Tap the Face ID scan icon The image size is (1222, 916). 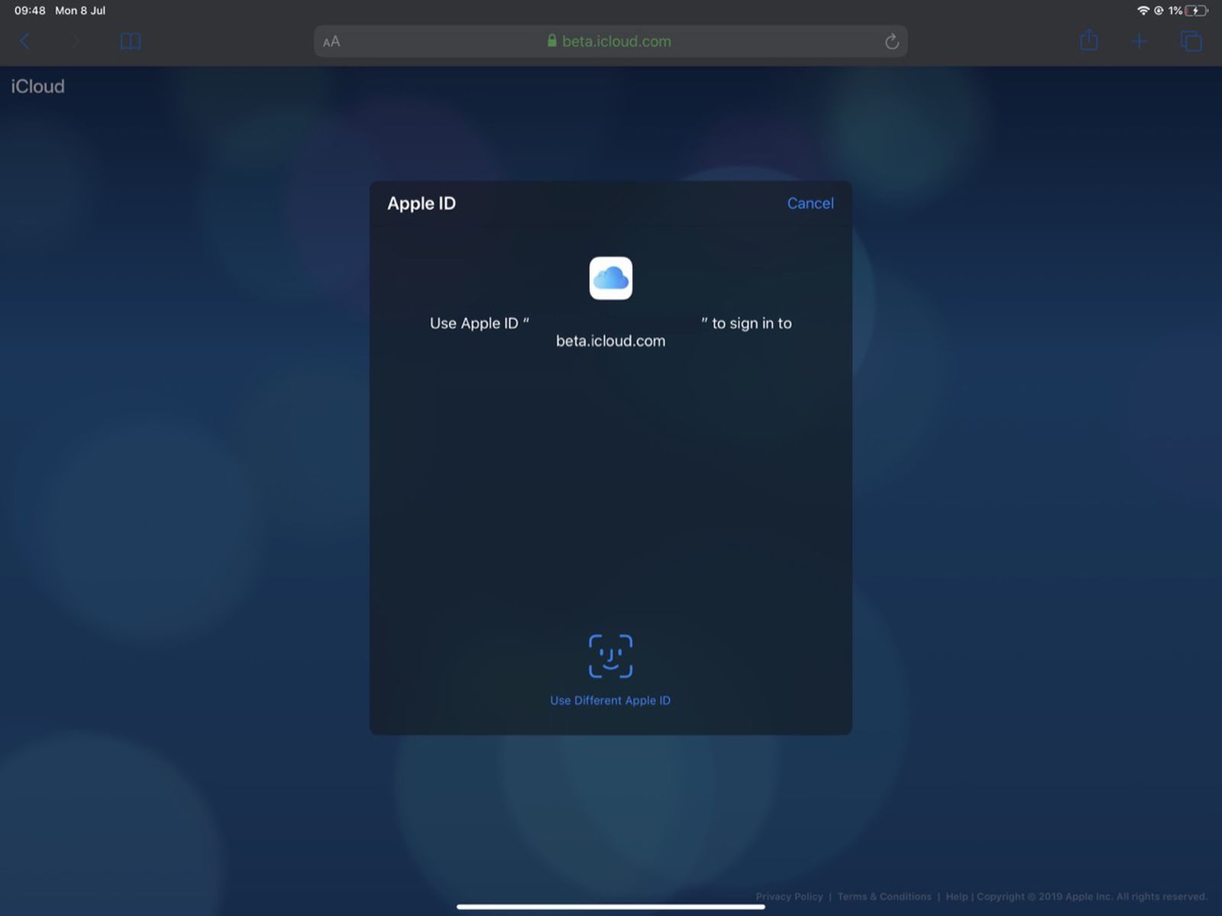point(610,655)
